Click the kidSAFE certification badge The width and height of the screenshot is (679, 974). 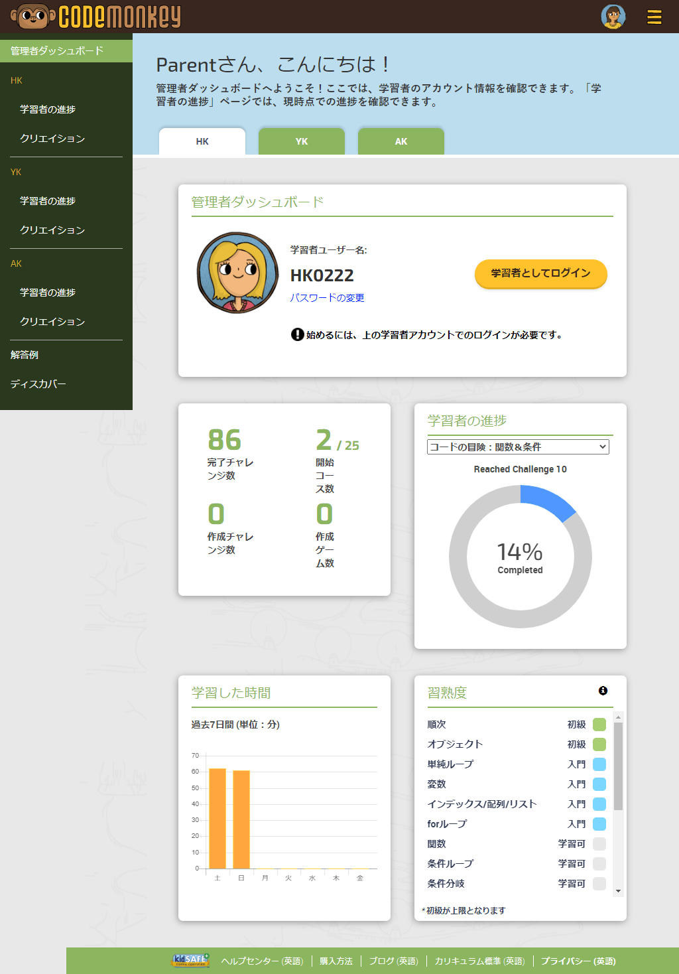point(190,960)
